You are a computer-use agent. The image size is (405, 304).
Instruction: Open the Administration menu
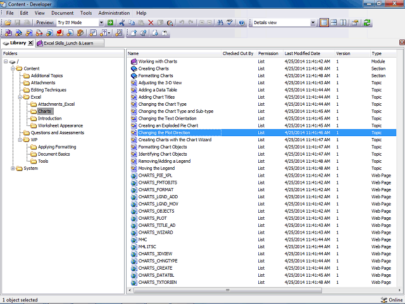114,13
